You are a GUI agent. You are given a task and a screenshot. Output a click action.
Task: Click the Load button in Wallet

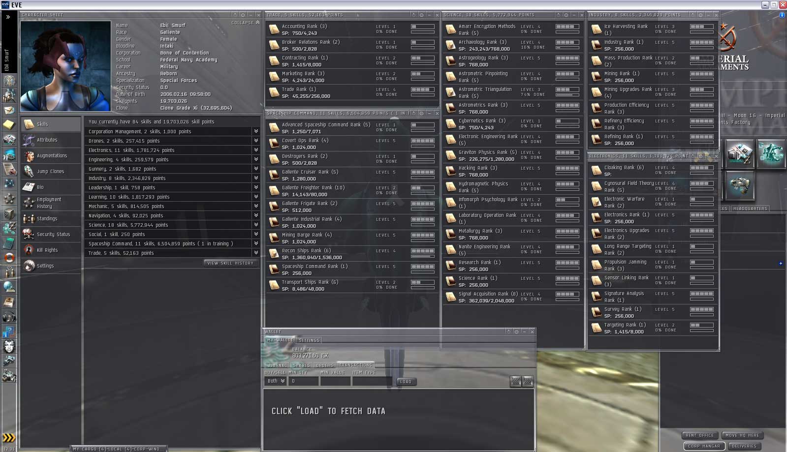tap(406, 382)
